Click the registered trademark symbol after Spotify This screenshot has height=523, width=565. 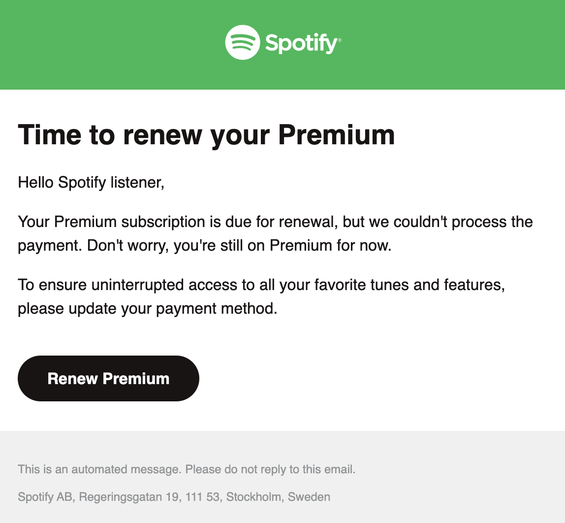coord(340,39)
